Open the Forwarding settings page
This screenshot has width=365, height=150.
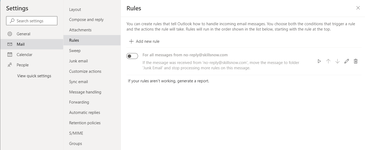click(79, 102)
